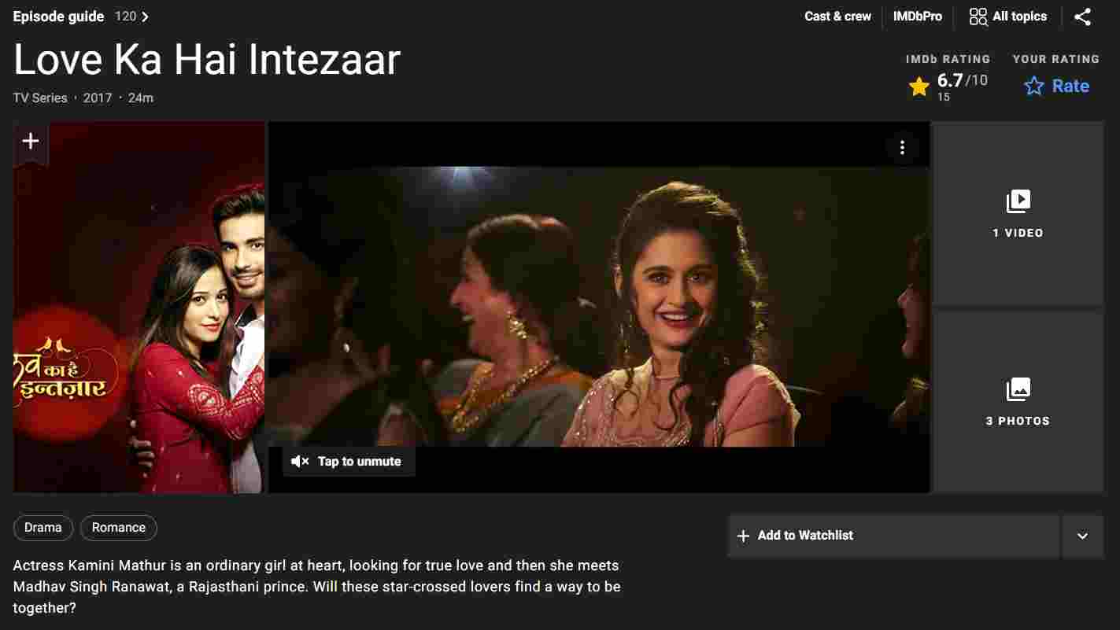This screenshot has width=1120, height=630.
Task: Expand the watchlist dropdown arrow
Action: click(1083, 536)
